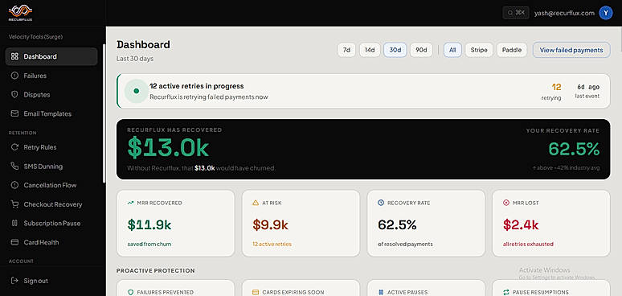Click the 'Last 30 days' subtitle
Viewport: 622px width, 296px height.
pyautogui.click(x=135, y=59)
